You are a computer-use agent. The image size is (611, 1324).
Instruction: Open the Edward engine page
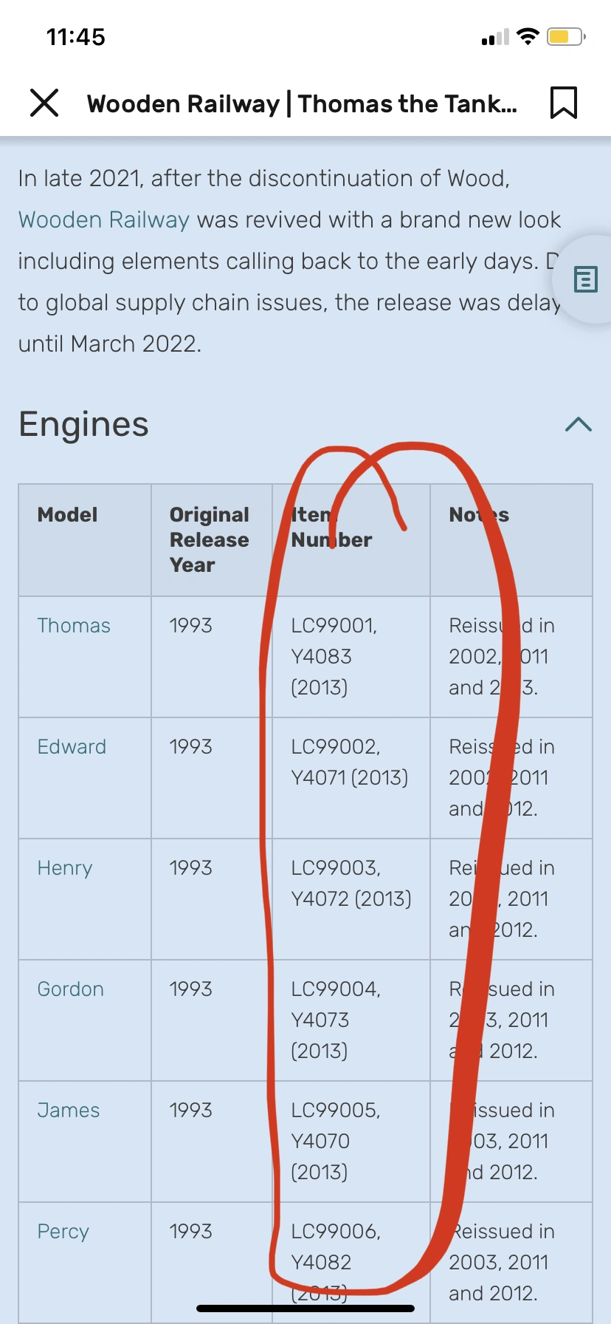tap(72, 746)
